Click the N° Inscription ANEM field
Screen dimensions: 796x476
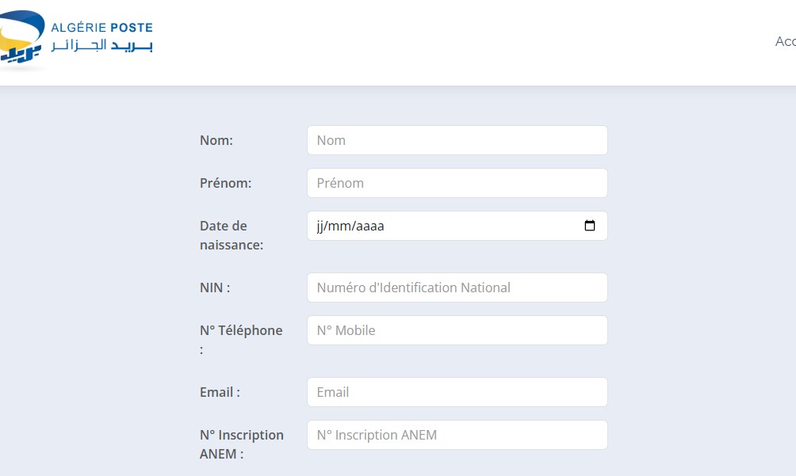pos(457,435)
